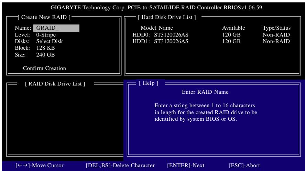Click the Type/Status column header

pos(276,28)
